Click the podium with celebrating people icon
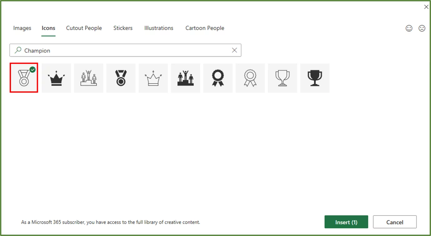This screenshot has height=236, width=431. (185, 78)
